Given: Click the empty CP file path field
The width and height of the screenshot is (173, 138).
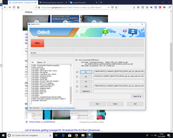Looking at the screenshot, I should point(119,82).
